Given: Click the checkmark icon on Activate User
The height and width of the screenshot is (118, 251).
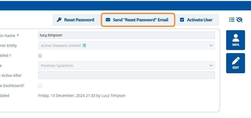Looking at the screenshot, I should click(182, 20).
